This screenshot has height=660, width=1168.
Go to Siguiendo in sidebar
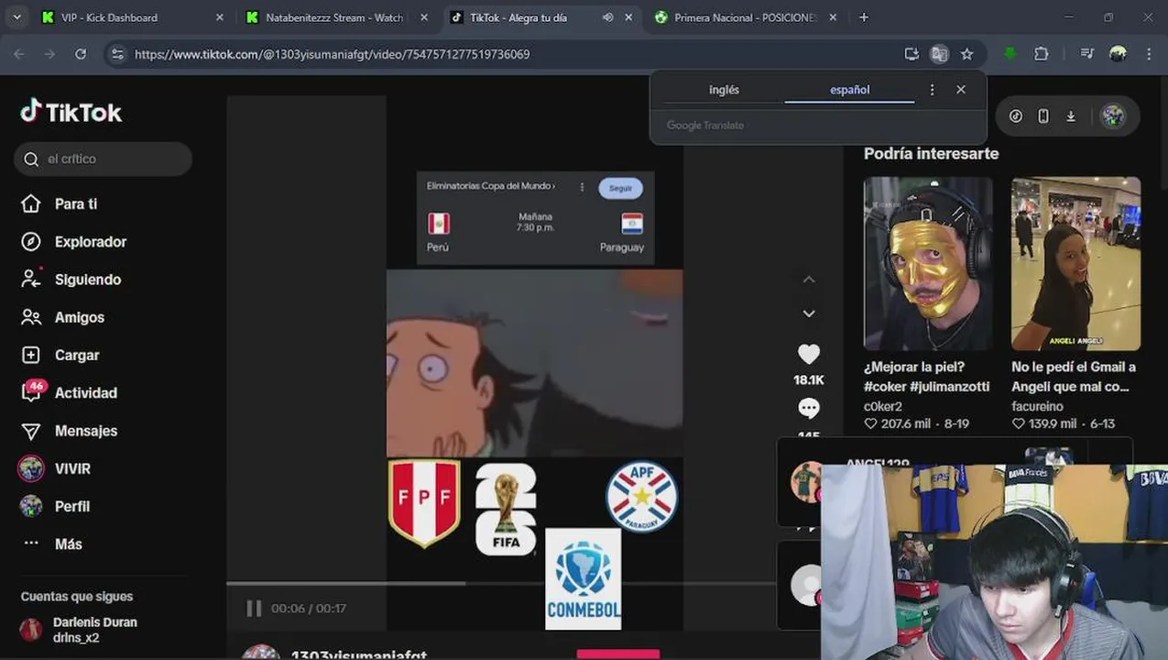[71, 280]
